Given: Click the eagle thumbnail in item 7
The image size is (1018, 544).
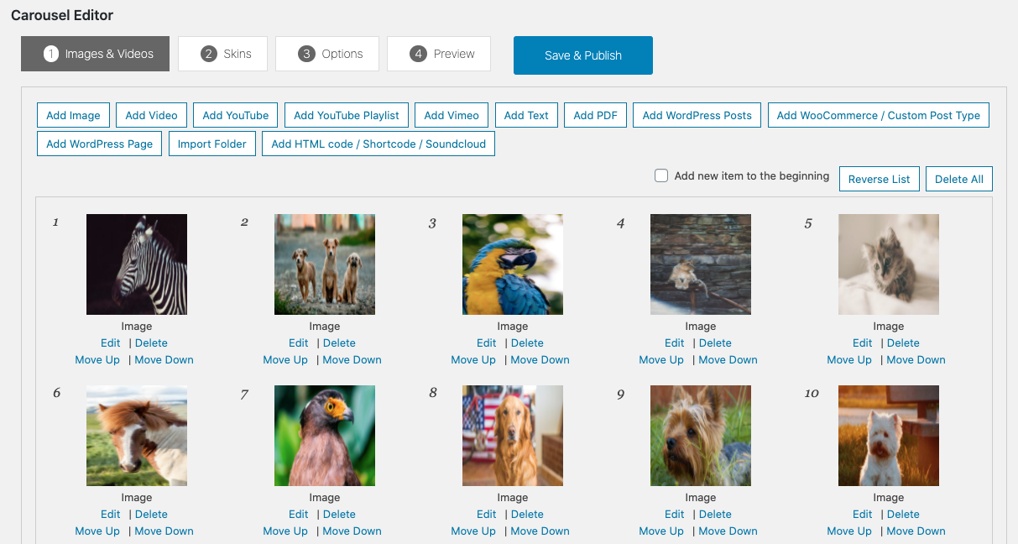Looking at the screenshot, I should click(325, 436).
